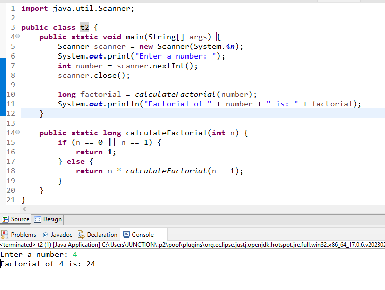Click the "Factorial of " string literal
The width and height of the screenshot is (385, 290).
[178, 104]
